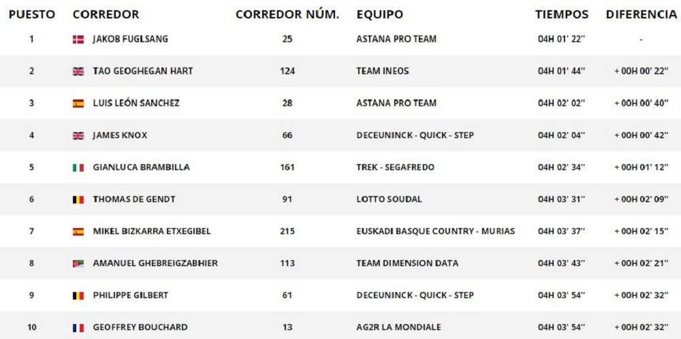Click the EQUIPO column header
This screenshot has width=681, height=339.
point(379,14)
